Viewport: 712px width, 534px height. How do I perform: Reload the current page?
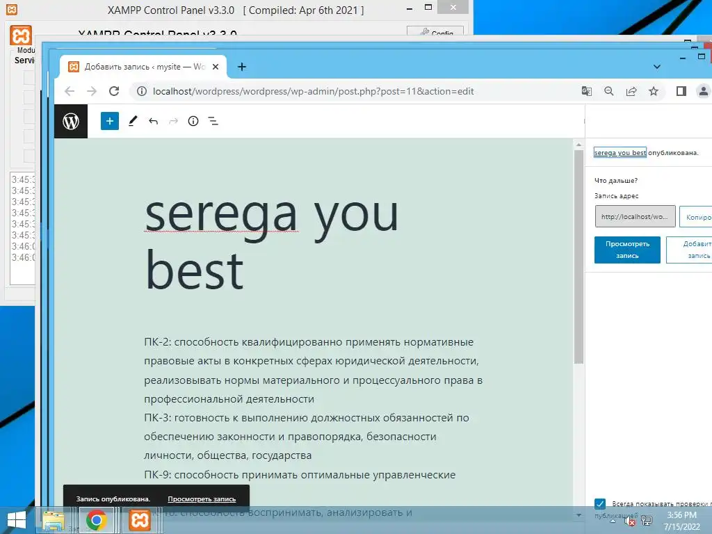pyautogui.click(x=114, y=91)
